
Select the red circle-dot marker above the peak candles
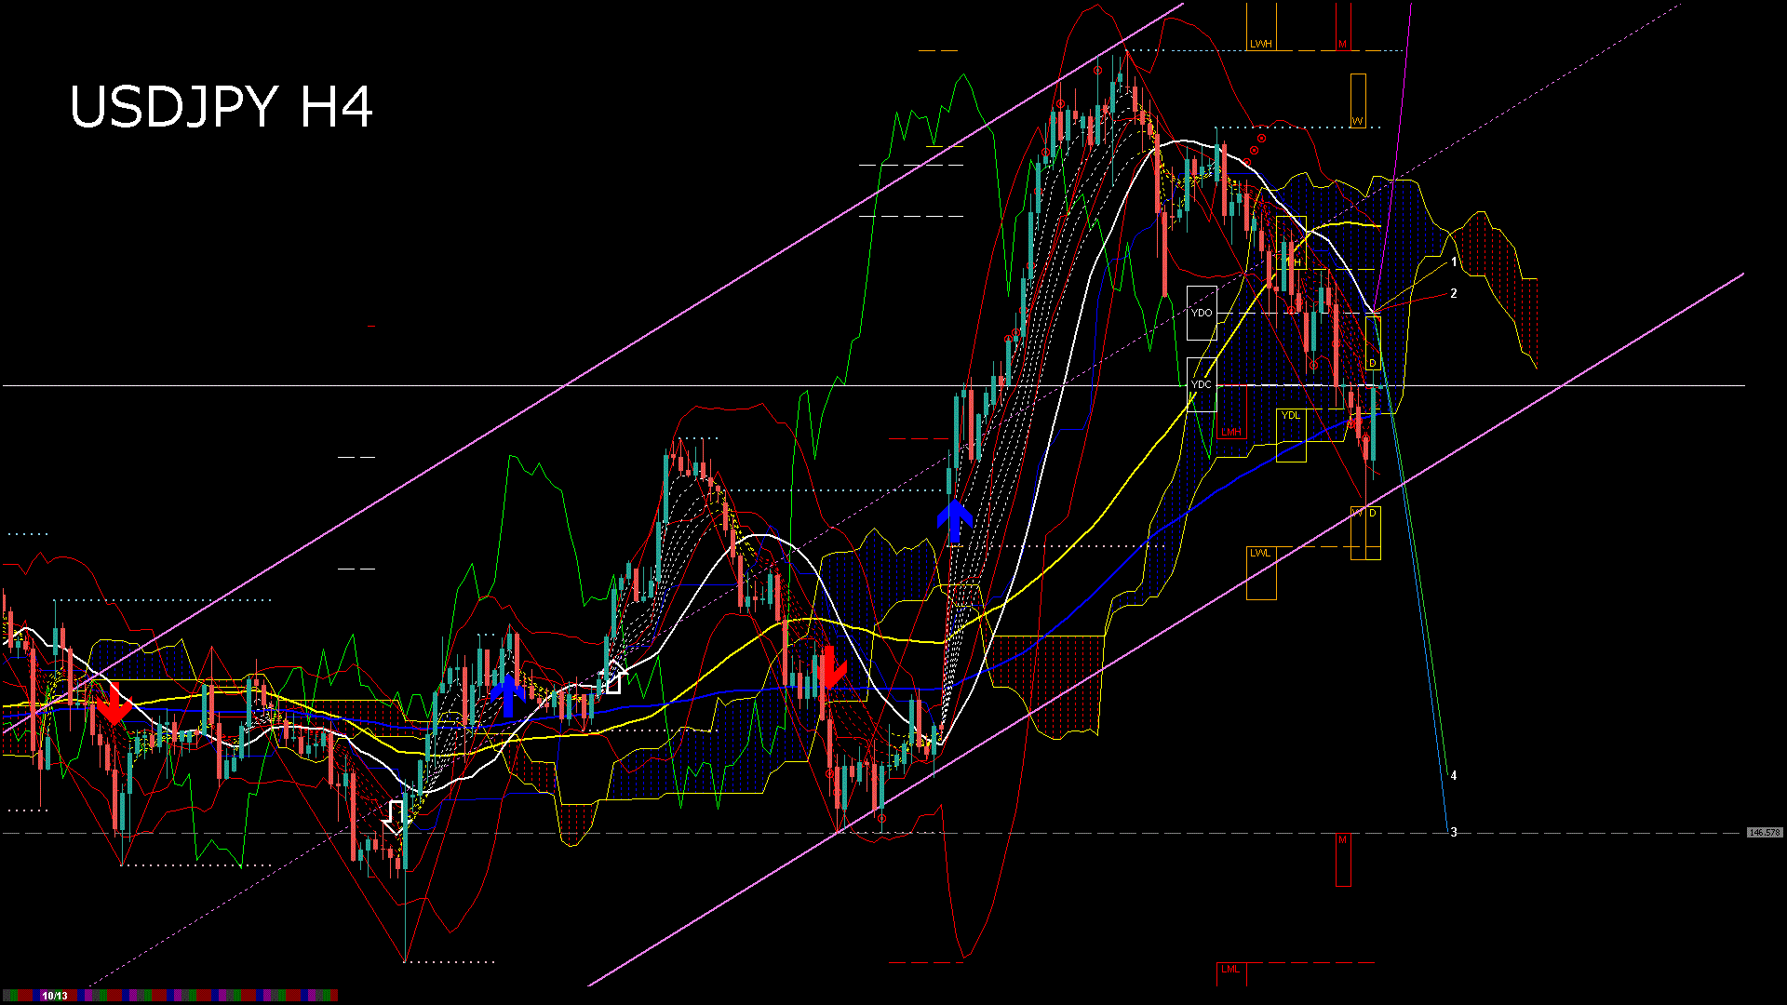[1098, 70]
